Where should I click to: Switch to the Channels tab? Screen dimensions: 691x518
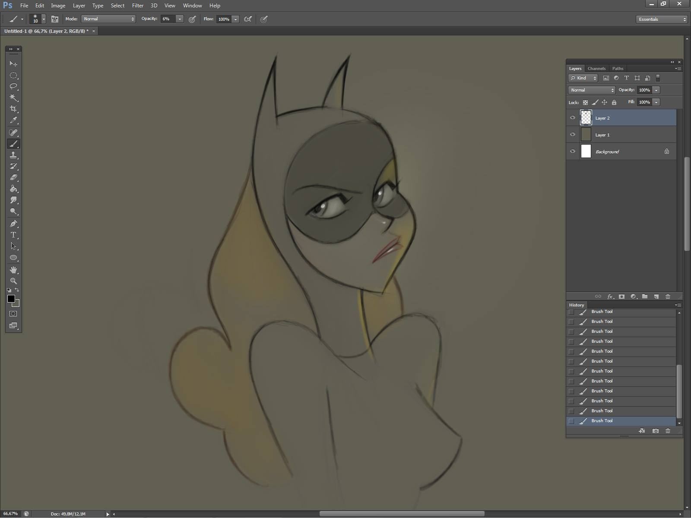pos(596,69)
